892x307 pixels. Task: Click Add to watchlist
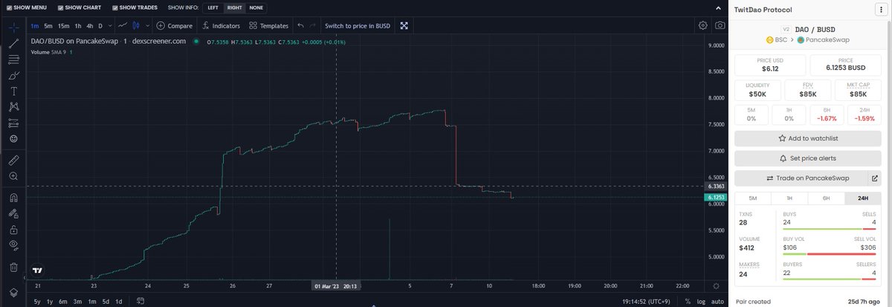click(808, 138)
